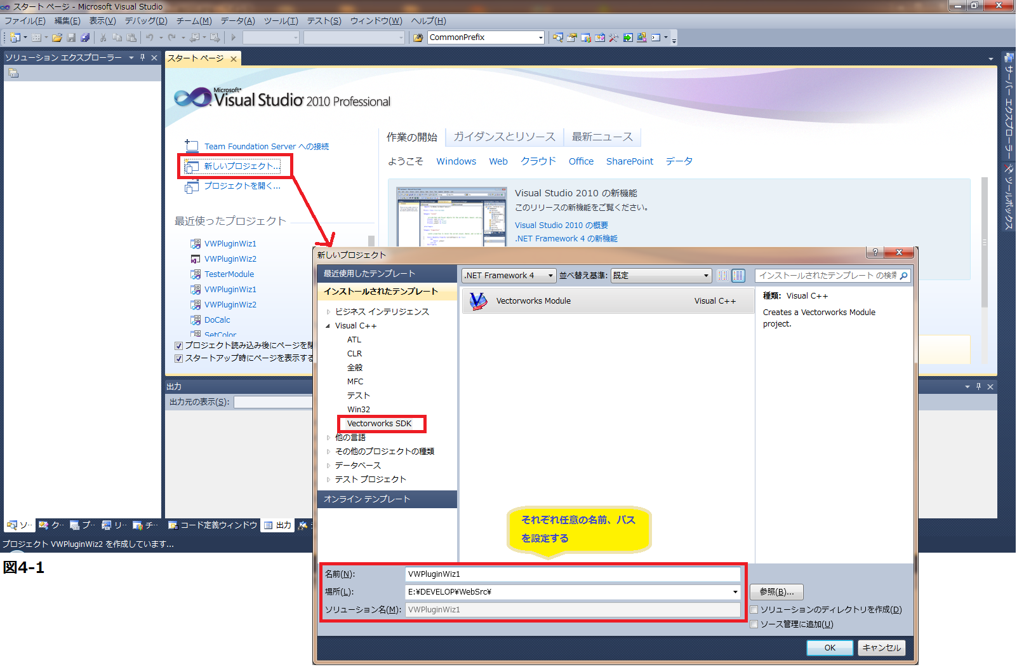The width and height of the screenshot is (1017, 667).
Task: Click the Undo arrow toolbar icon
Action: [x=150, y=37]
